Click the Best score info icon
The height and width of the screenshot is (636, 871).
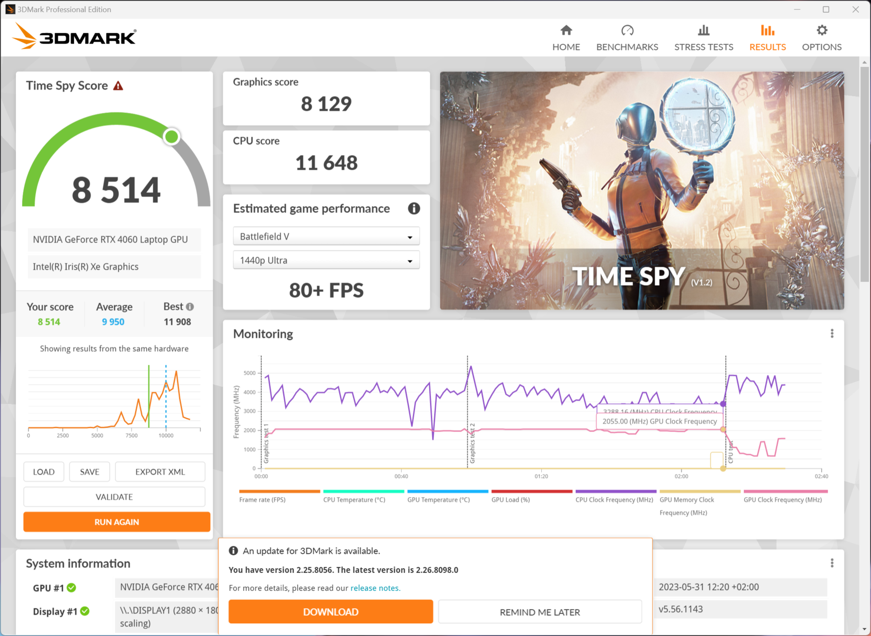click(190, 307)
